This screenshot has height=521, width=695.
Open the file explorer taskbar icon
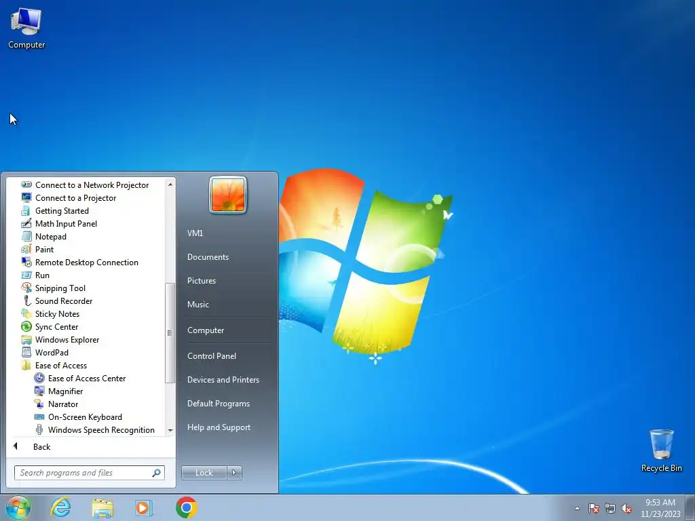click(x=102, y=507)
